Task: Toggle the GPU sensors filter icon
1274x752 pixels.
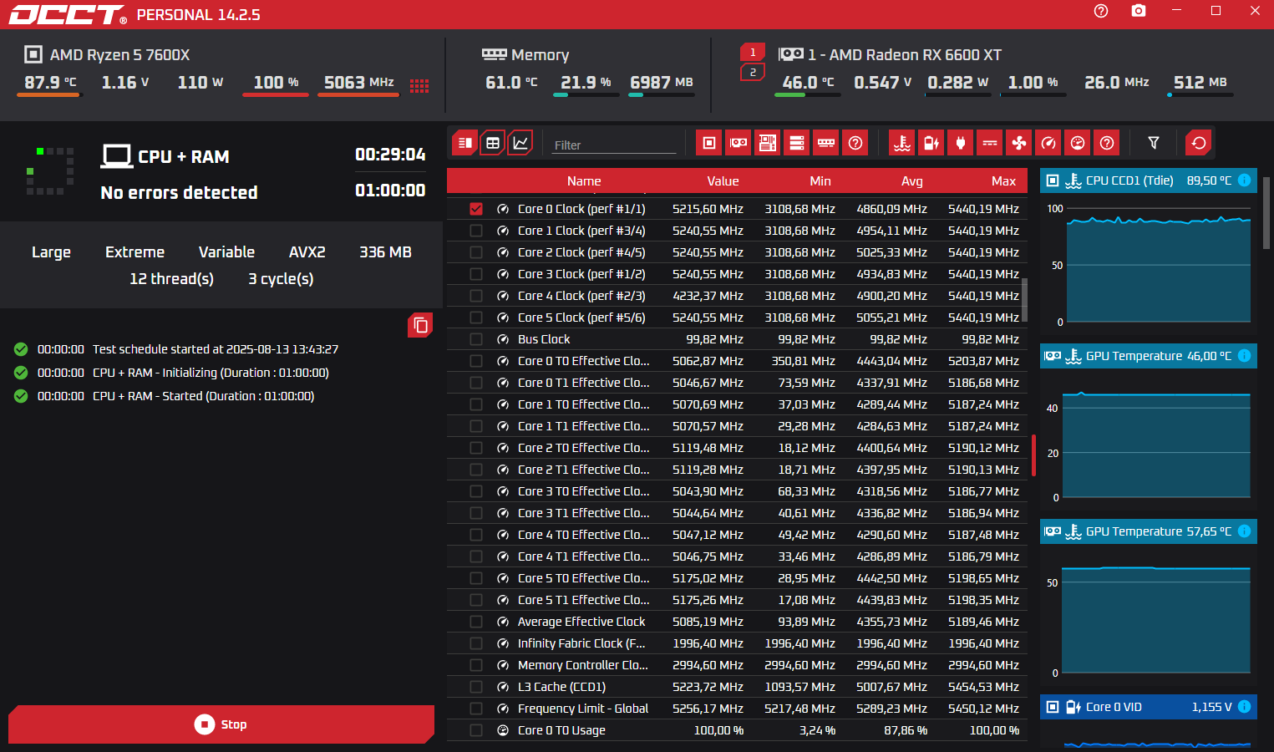Action: [x=739, y=143]
